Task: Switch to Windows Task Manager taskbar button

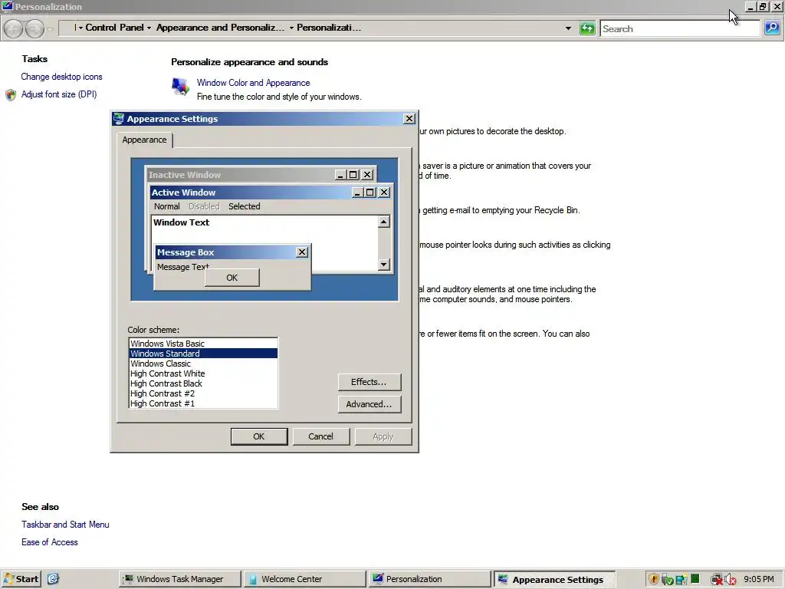Action: [180, 579]
